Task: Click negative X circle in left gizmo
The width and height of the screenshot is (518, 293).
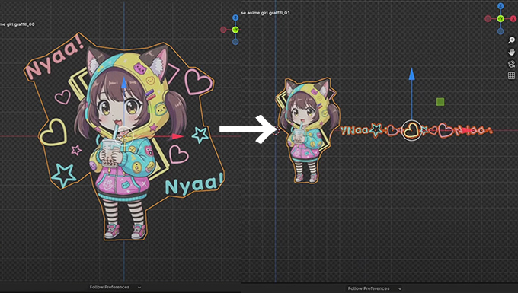Action: pos(223,30)
